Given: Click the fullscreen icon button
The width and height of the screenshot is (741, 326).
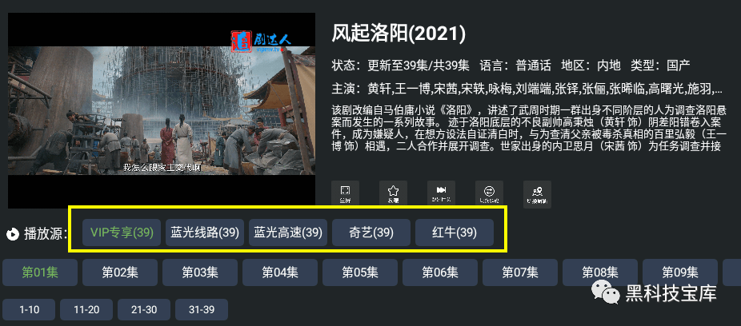Looking at the screenshot, I should pyautogui.click(x=345, y=194).
